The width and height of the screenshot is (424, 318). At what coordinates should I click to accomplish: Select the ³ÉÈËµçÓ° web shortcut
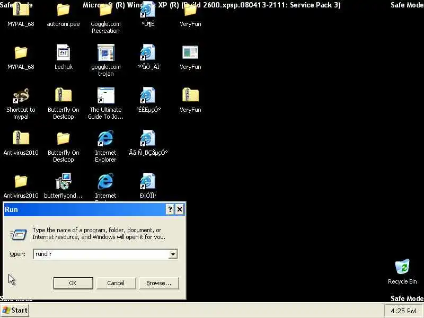click(x=148, y=95)
